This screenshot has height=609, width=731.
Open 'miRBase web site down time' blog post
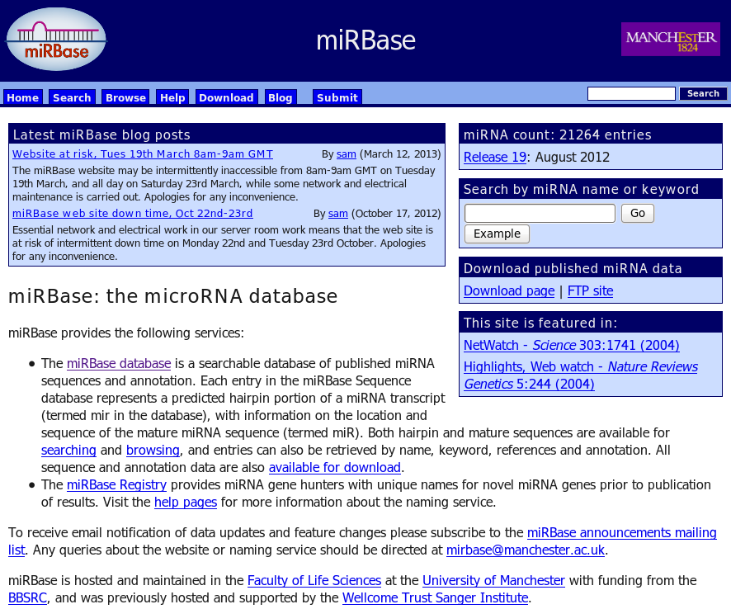[x=132, y=213]
